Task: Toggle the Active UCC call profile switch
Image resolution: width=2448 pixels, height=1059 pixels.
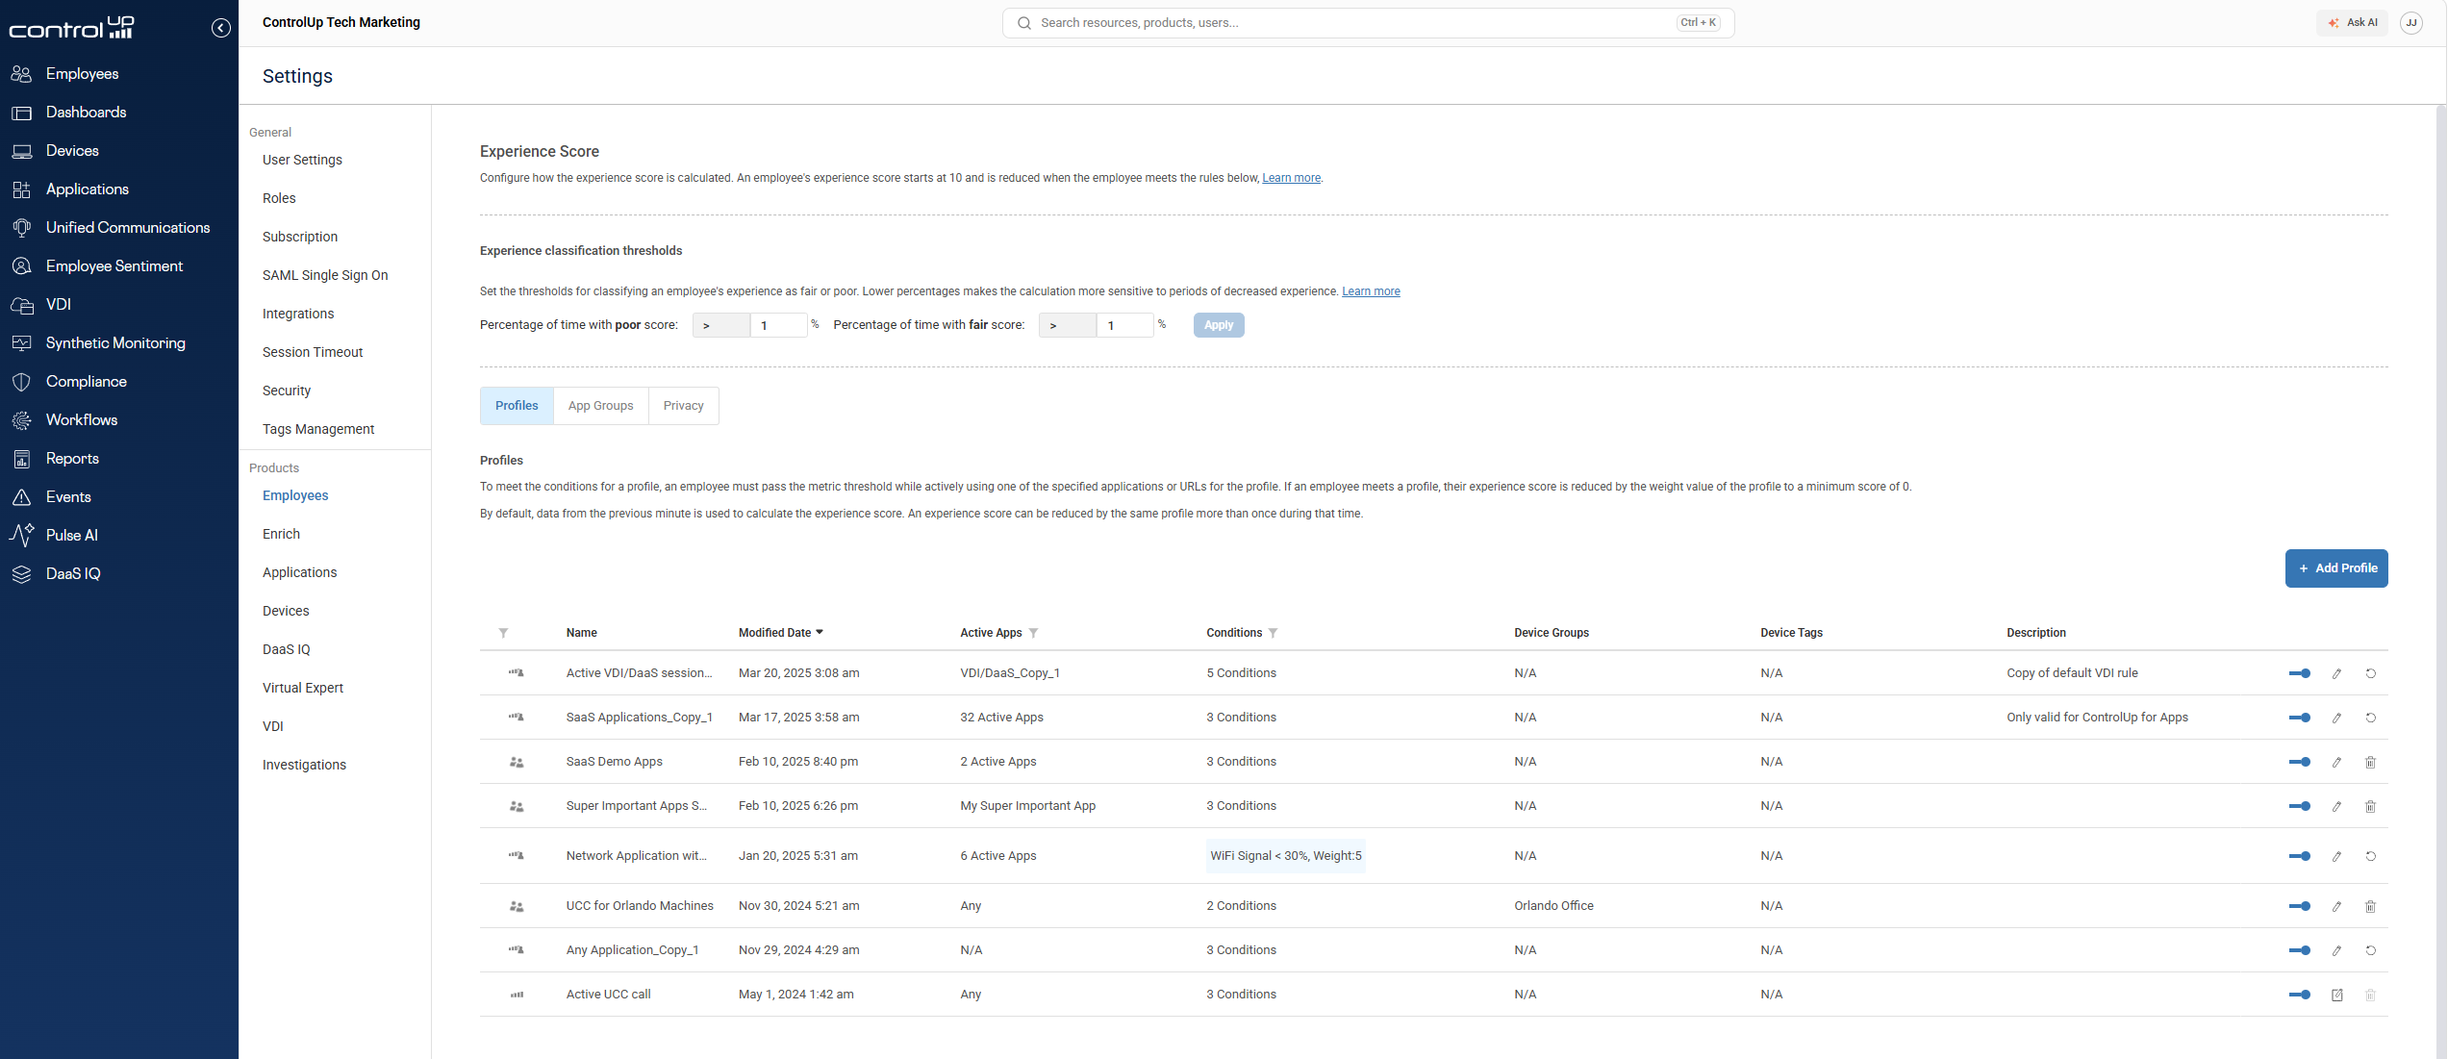Action: point(2300,995)
